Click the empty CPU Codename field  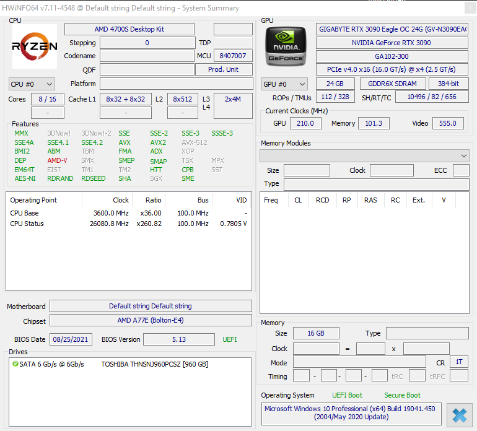tap(147, 56)
